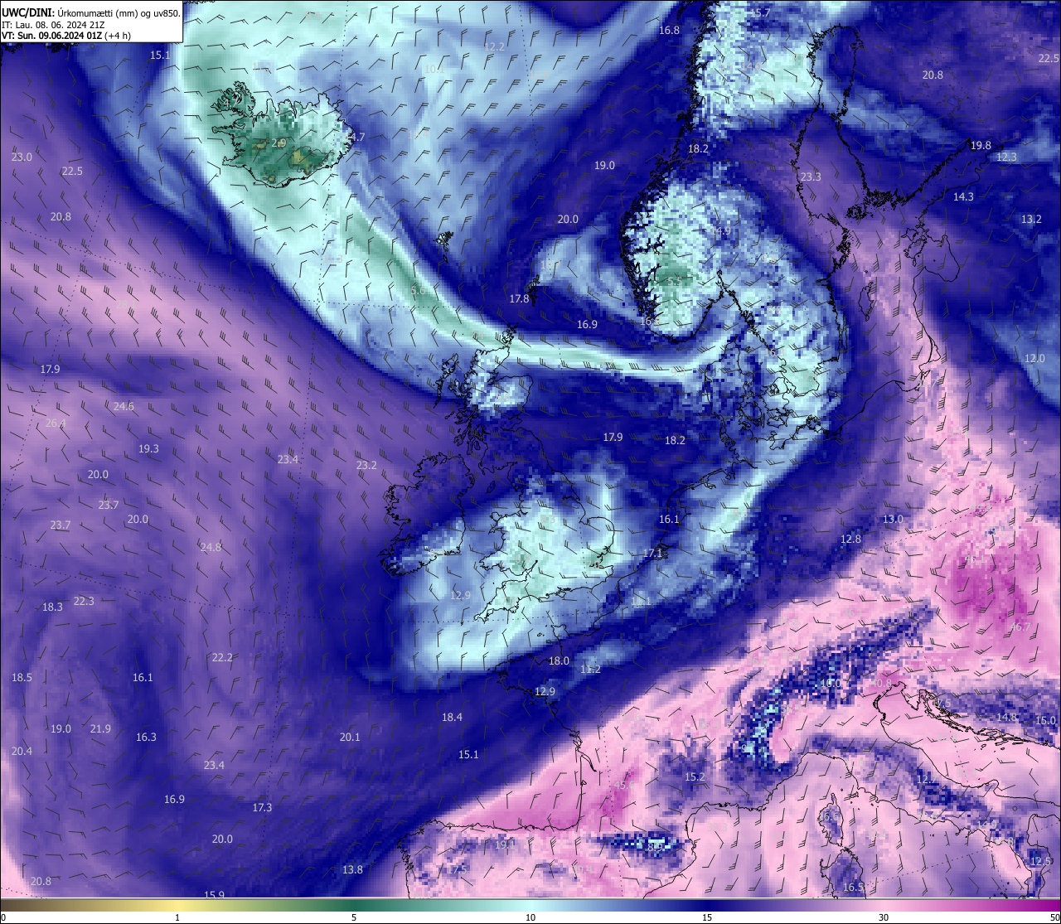Click the 2.9 value over Iceland
The height and width of the screenshot is (924, 1061).
[279, 143]
